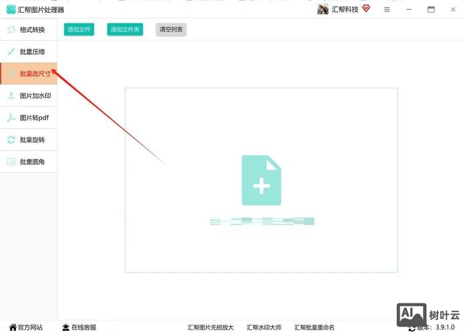The image size is (465, 334).
Task: Switch to 批量旋转 tab
Action: click(x=29, y=140)
